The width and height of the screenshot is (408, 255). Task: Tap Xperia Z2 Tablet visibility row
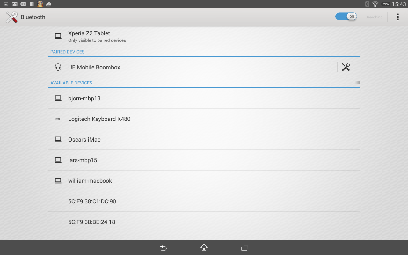point(204,36)
